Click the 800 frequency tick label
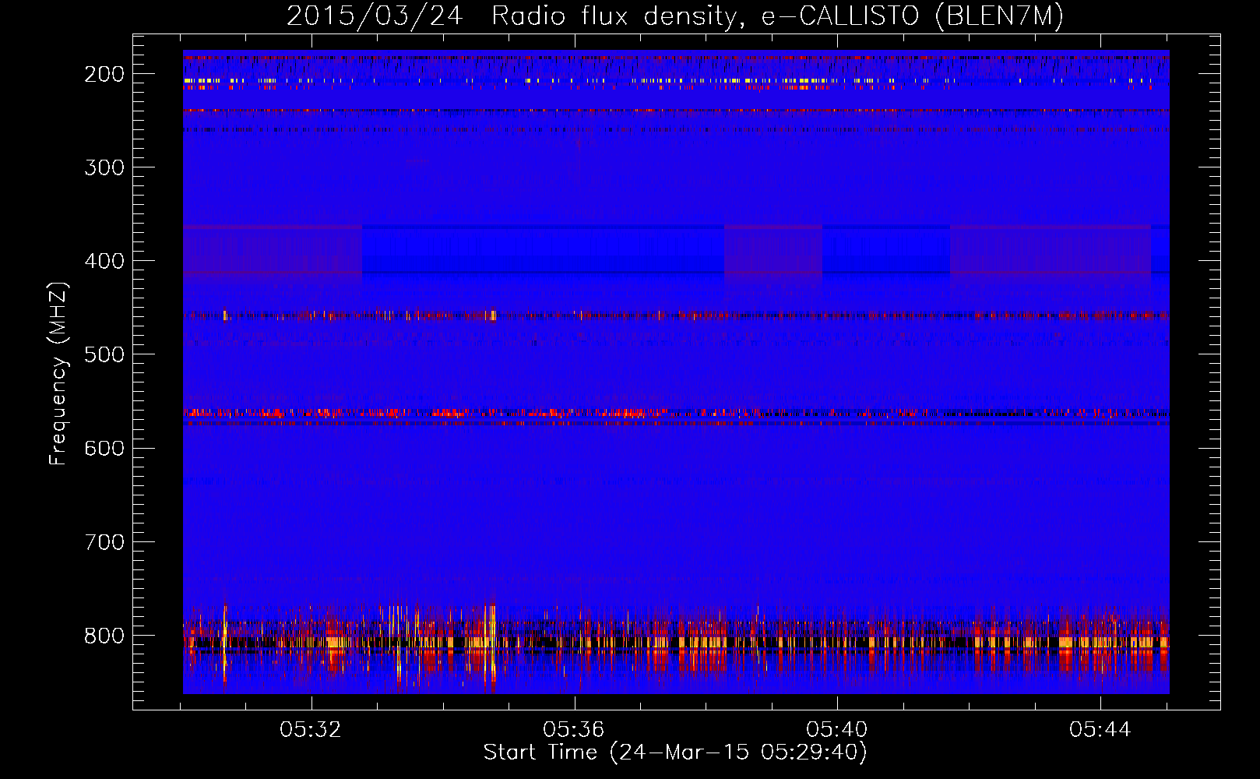The image size is (1260, 779). pos(104,636)
